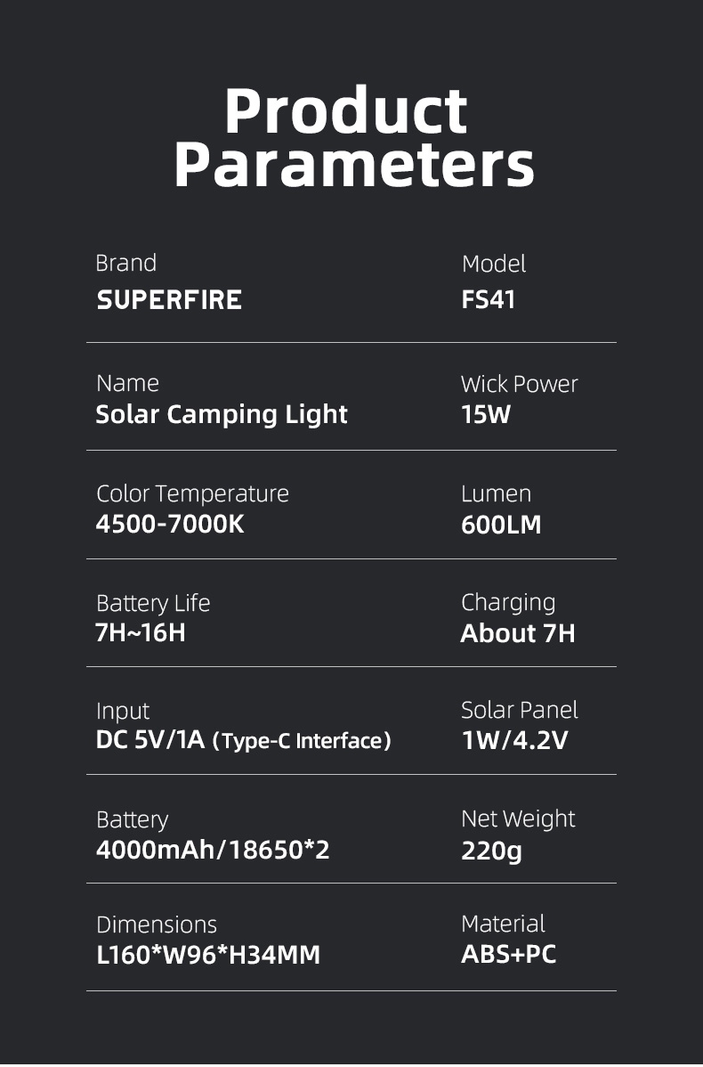Click the SUPERFIRE brand name

[169, 299]
